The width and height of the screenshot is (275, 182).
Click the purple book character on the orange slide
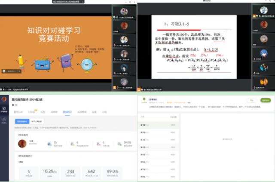65,62
